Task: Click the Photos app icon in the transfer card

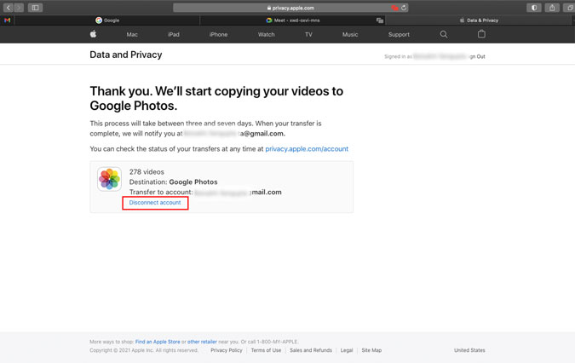Action: point(109,179)
